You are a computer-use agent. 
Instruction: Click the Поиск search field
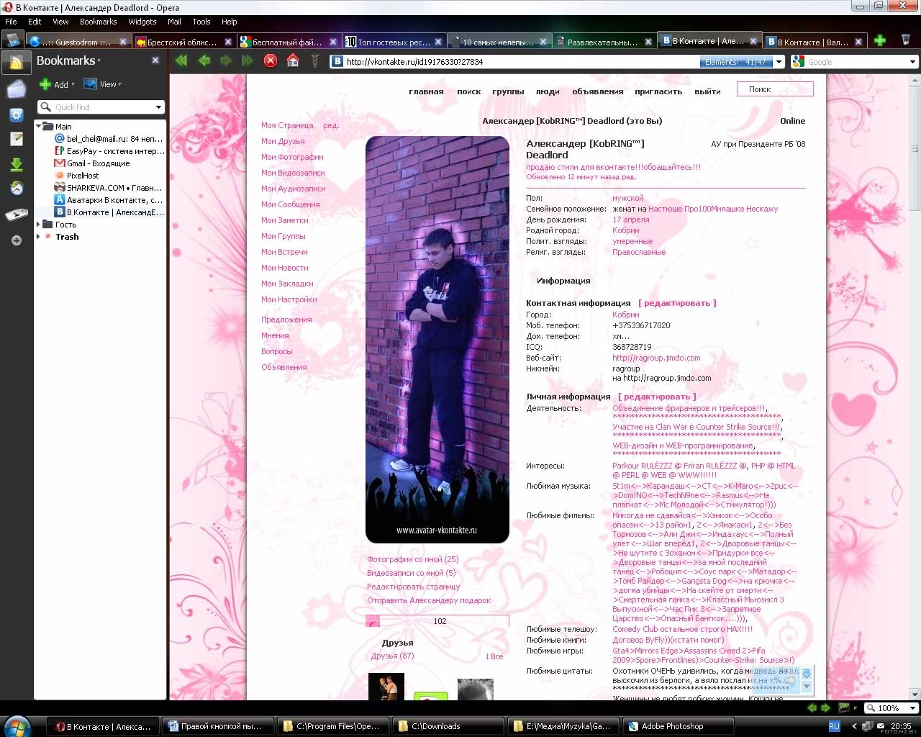pos(775,89)
